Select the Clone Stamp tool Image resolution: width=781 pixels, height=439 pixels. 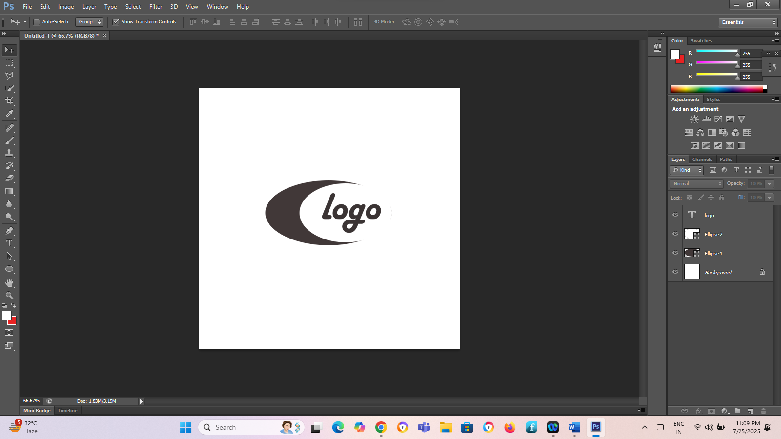9,153
